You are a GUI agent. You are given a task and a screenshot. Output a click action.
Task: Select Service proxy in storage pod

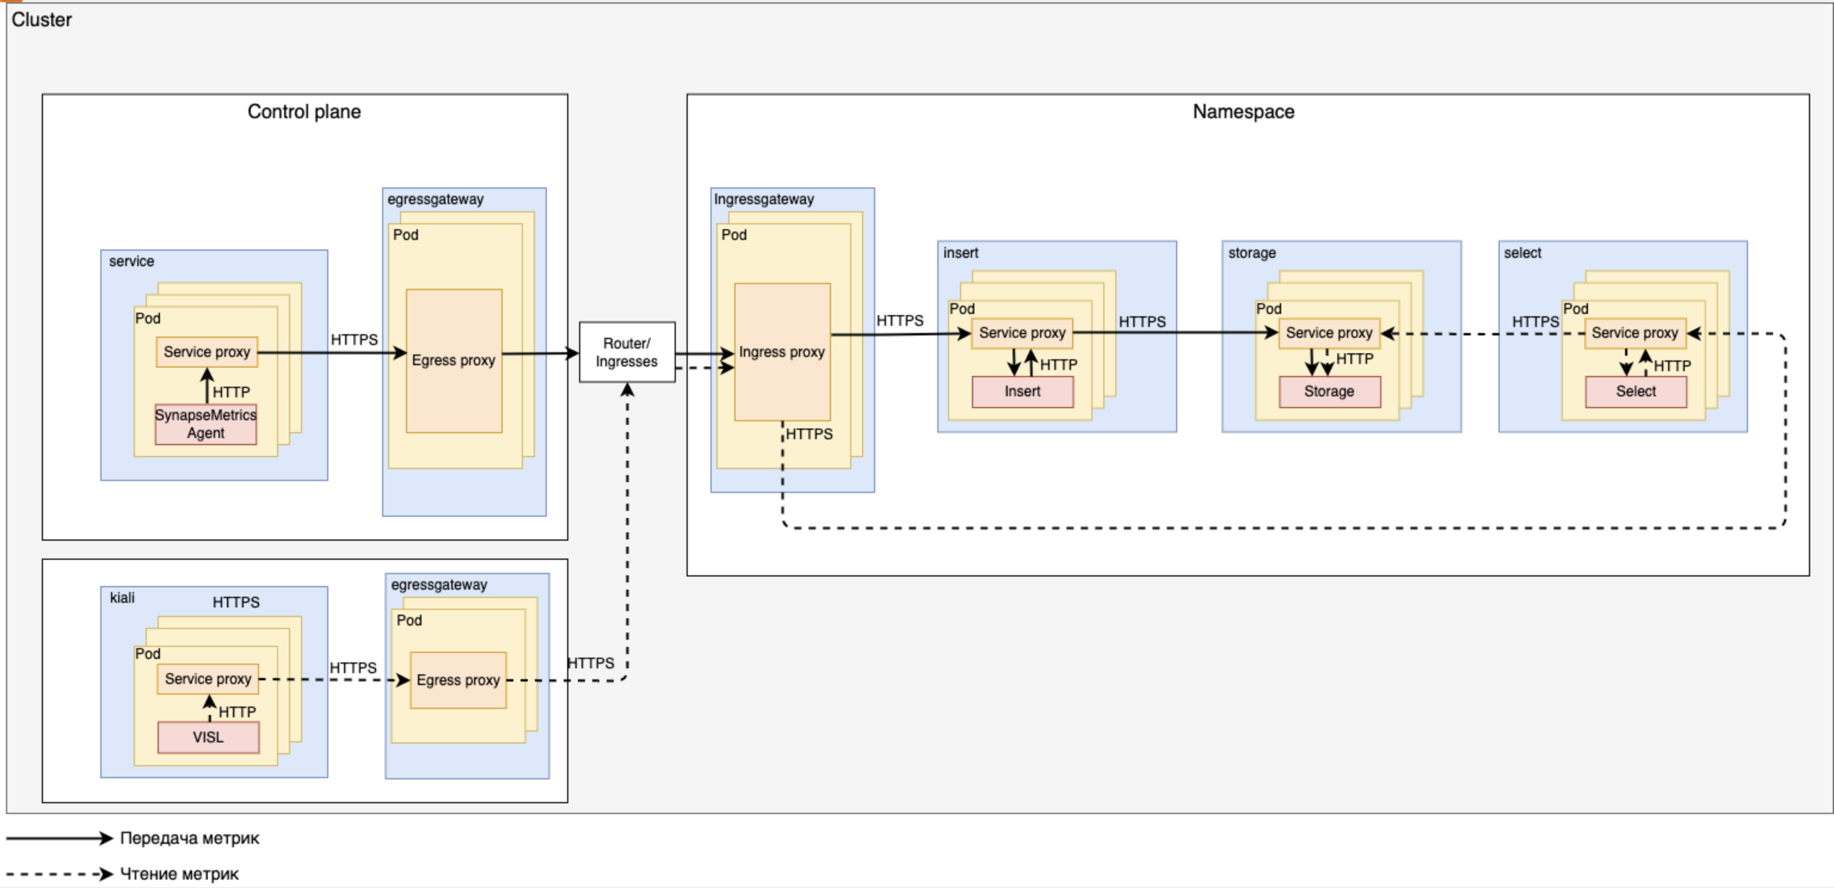pos(1328,333)
